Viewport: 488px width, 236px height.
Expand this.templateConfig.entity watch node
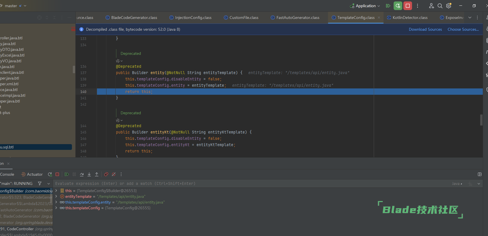coord(56,202)
